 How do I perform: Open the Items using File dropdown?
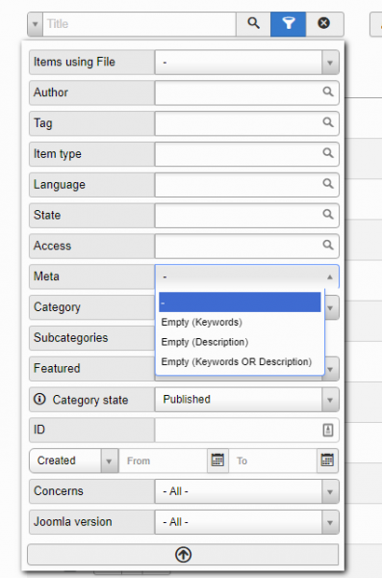coord(246,63)
